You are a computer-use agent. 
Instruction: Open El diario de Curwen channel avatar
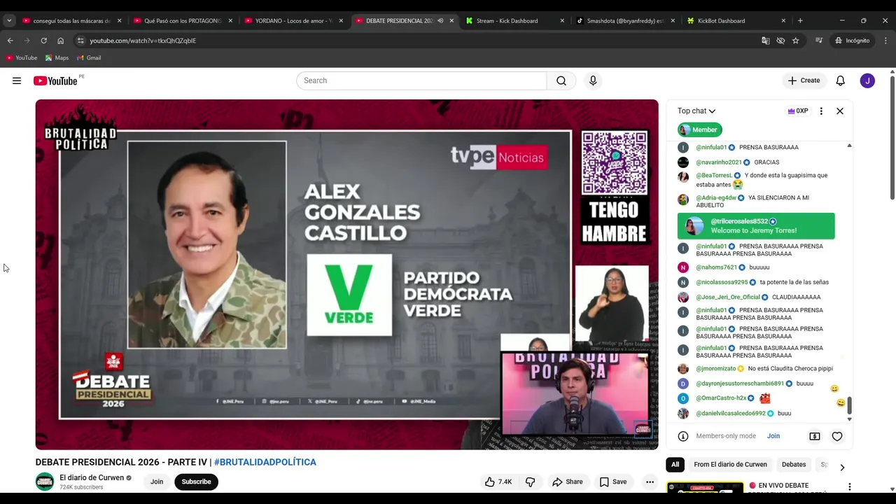(45, 482)
